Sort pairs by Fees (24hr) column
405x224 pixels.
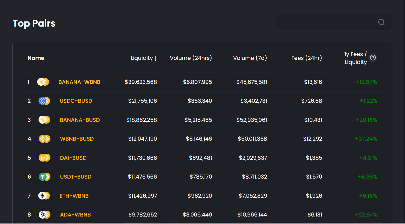click(x=307, y=58)
